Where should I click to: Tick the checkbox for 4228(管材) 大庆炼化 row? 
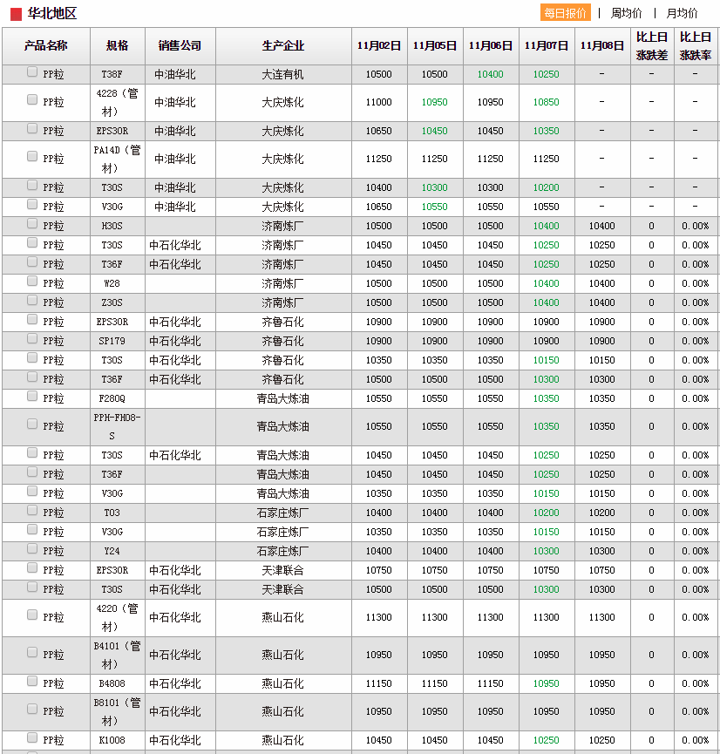(x=32, y=99)
